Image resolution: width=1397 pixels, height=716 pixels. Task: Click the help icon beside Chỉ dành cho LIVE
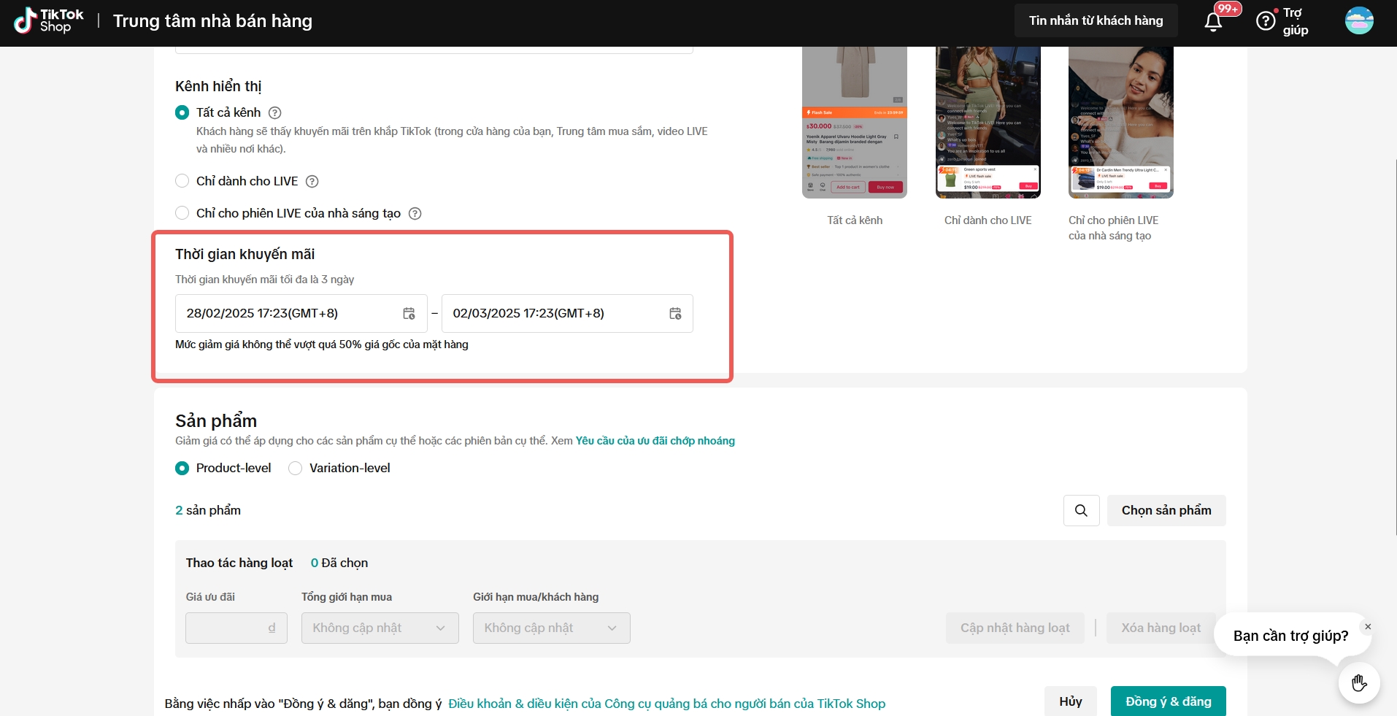(x=312, y=181)
